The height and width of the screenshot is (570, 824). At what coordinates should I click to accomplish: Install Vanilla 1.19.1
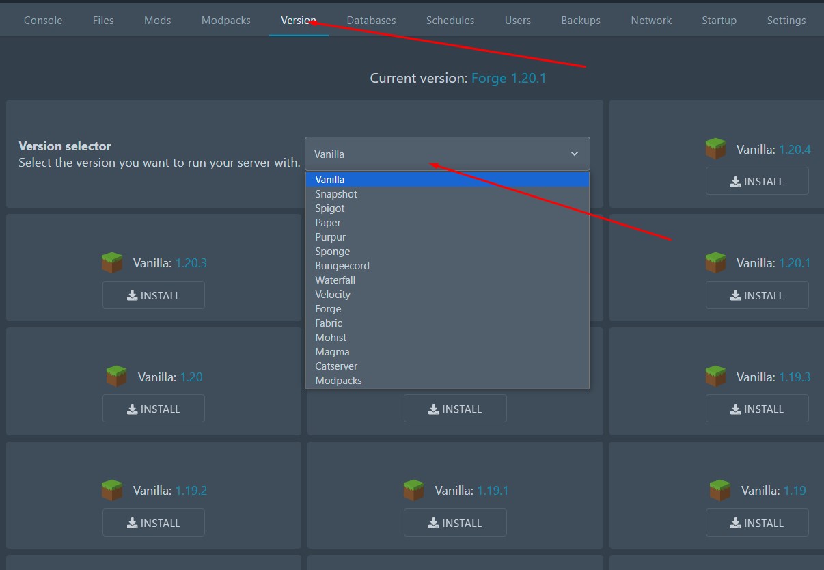(x=455, y=523)
